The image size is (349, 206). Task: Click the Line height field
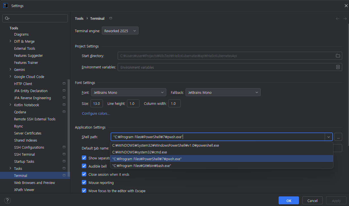[133, 103]
